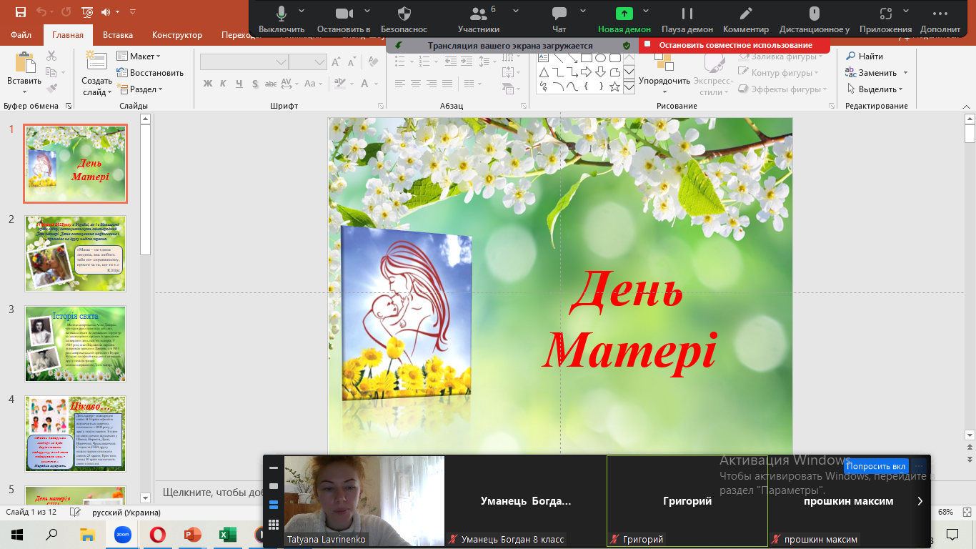Screen dimensions: 976x549
Task: Switch to the Вставка ribbon tab
Action: (118, 34)
